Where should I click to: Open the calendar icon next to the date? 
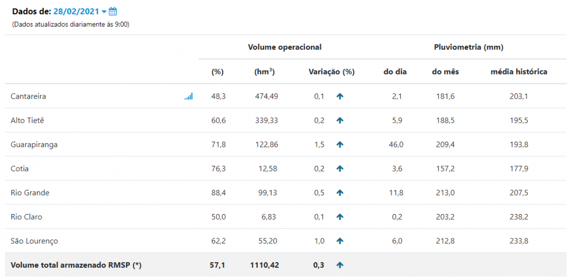click(112, 11)
